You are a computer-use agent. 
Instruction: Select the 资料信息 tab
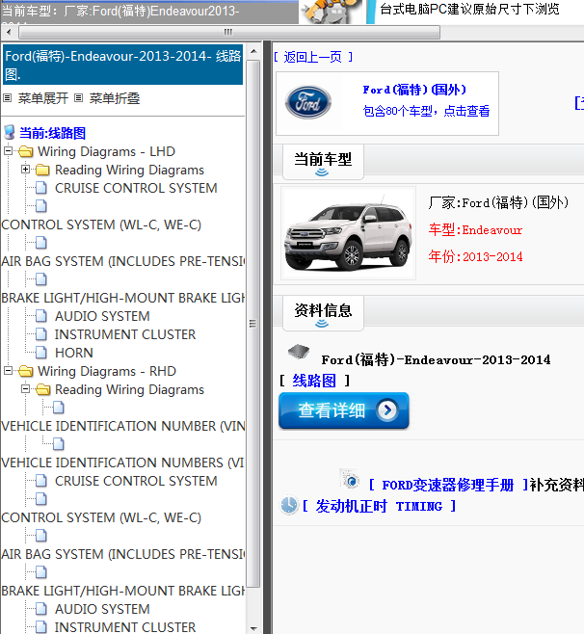tap(323, 312)
